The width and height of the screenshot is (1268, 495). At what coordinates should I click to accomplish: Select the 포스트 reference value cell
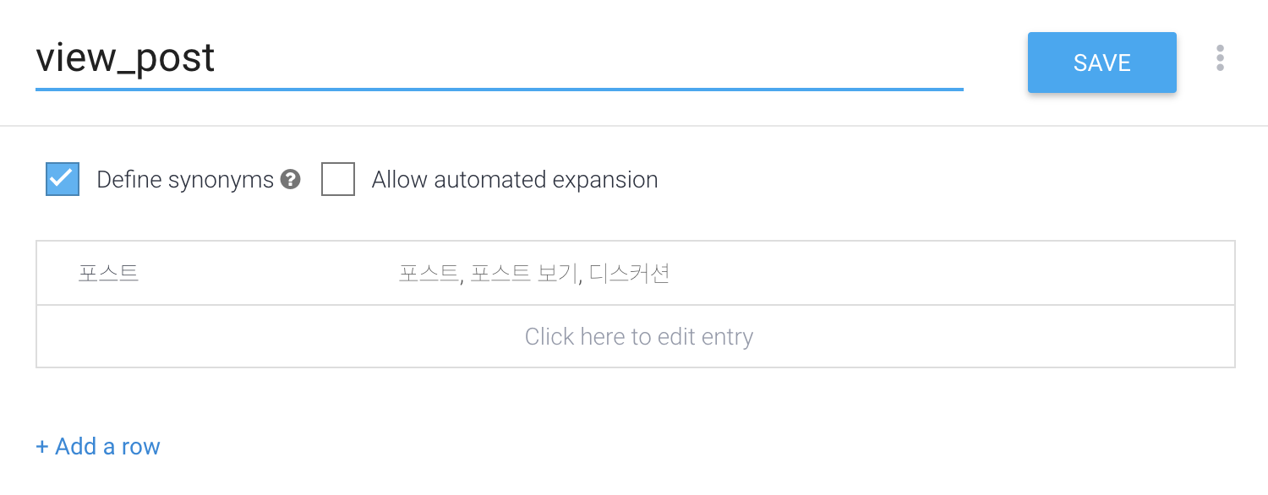108,274
